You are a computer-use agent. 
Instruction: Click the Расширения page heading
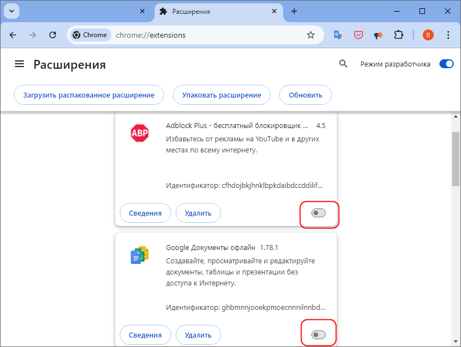click(x=70, y=64)
